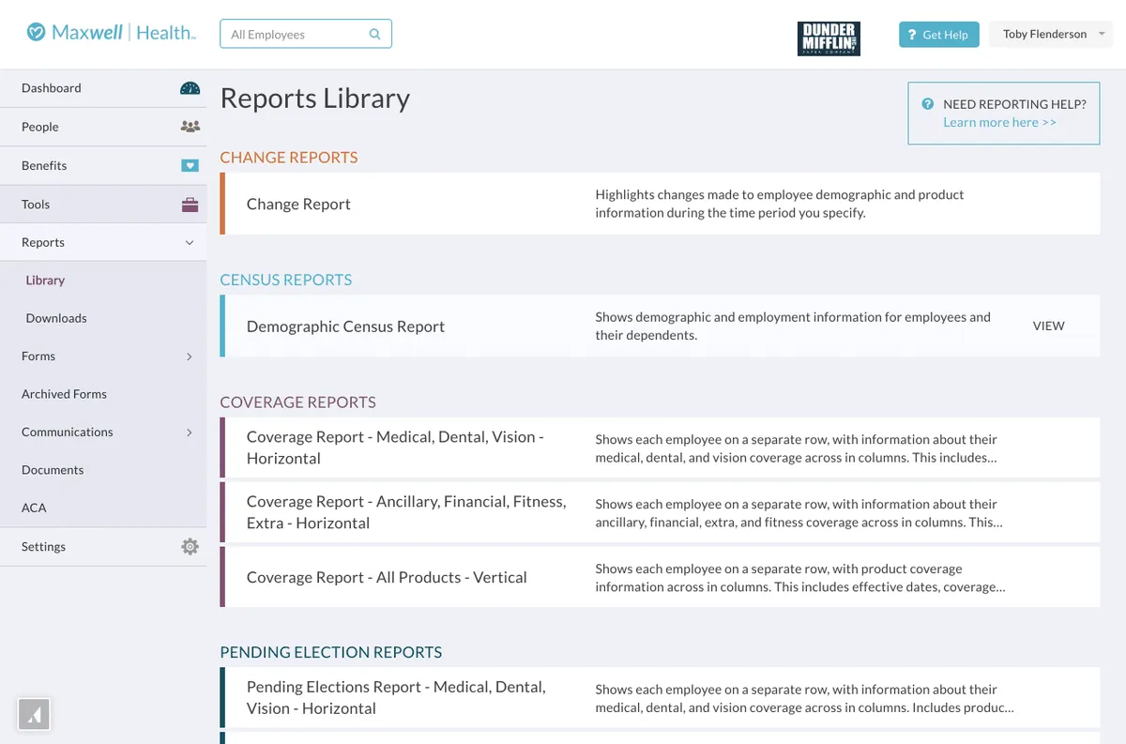Open Coverage Report All Products Vertical
The width and height of the screenshot is (1126, 744).
[x=660, y=577]
